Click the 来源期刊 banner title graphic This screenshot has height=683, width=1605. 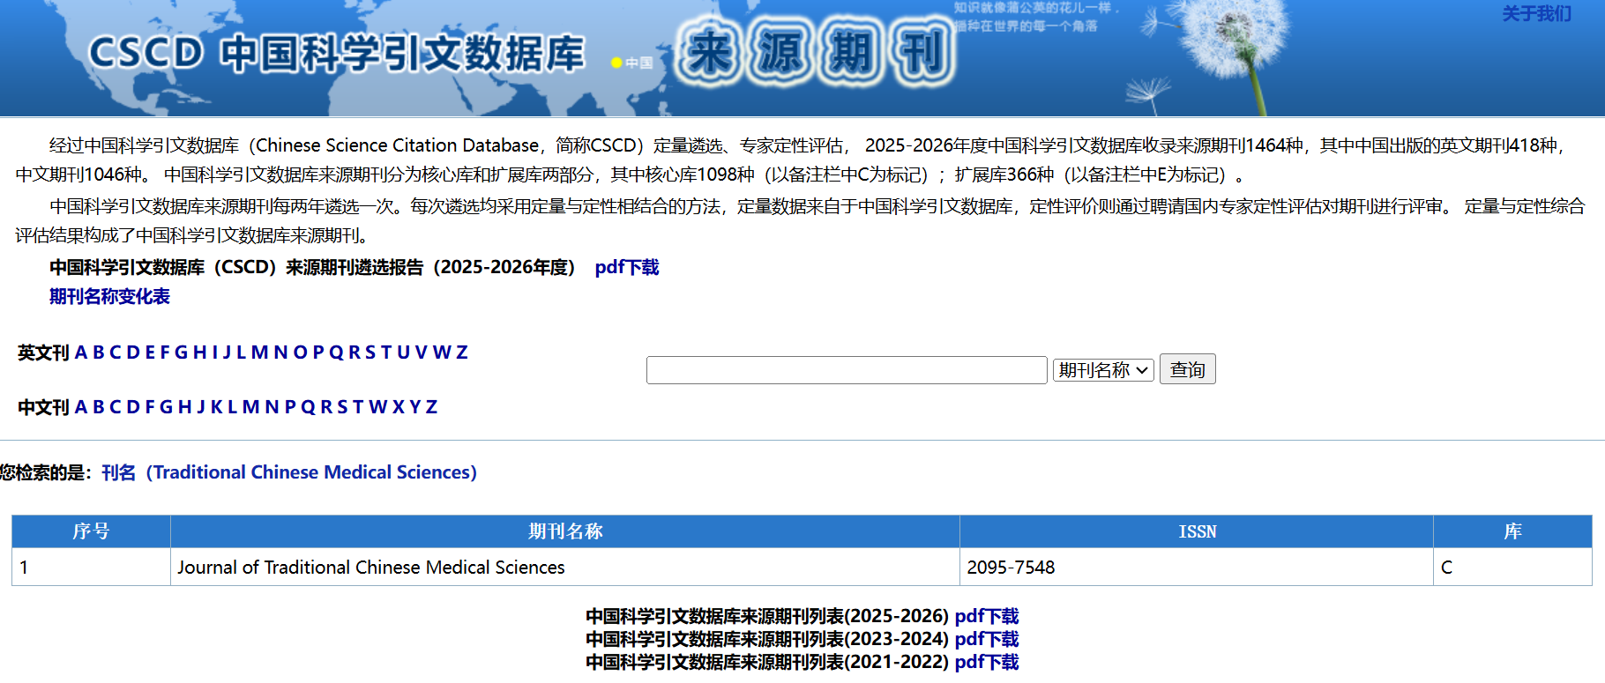pyautogui.click(x=816, y=53)
